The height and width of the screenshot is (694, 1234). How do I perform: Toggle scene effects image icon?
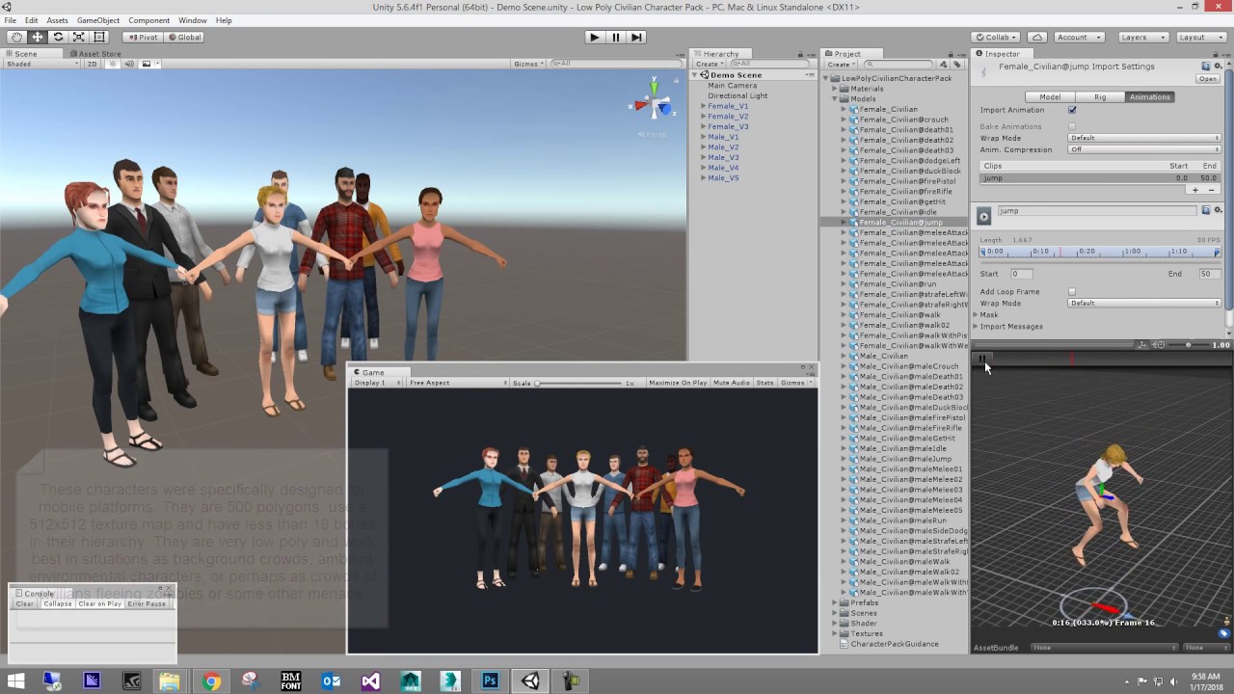coord(147,64)
